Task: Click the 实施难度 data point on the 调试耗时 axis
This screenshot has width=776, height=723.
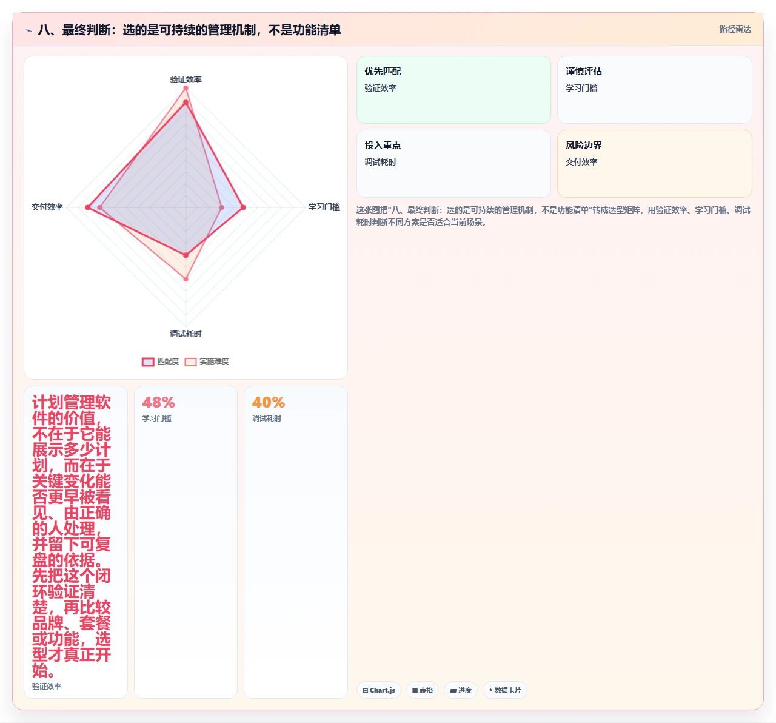Action: point(186,279)
